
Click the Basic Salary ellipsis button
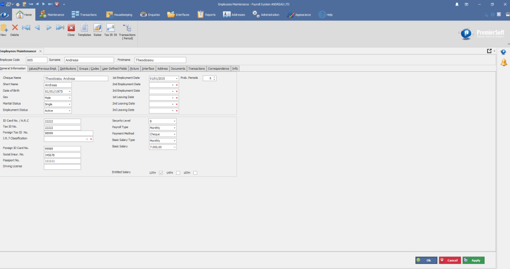coord(175,147)
